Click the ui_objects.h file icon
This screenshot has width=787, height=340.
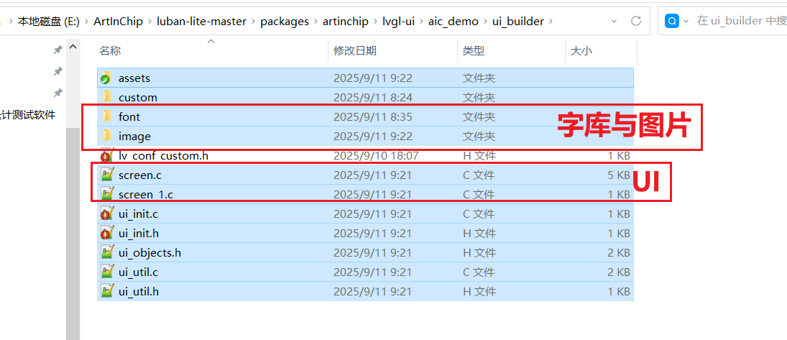click(x=106, y=252)
